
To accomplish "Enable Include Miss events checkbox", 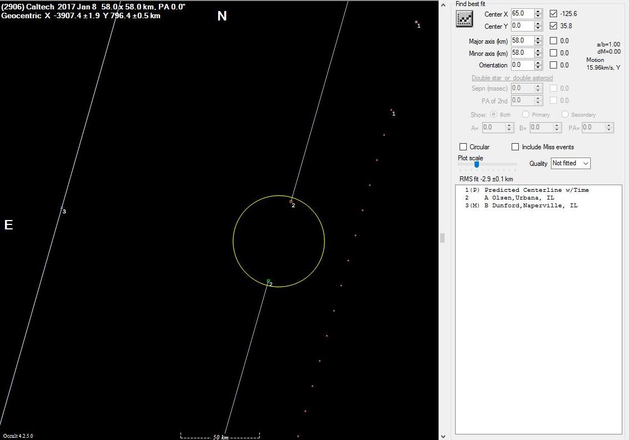I will tap(515, 147).
